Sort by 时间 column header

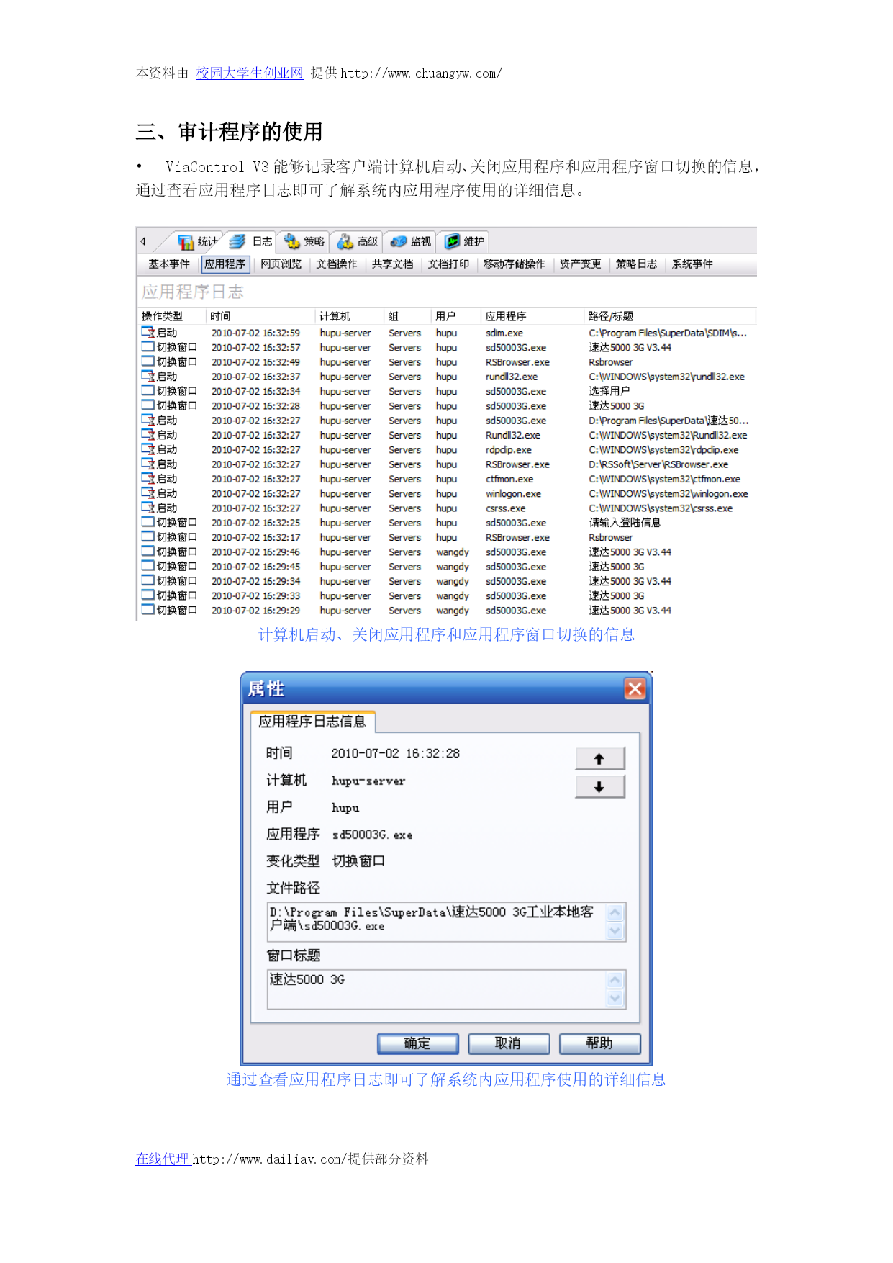coord(261,316)
